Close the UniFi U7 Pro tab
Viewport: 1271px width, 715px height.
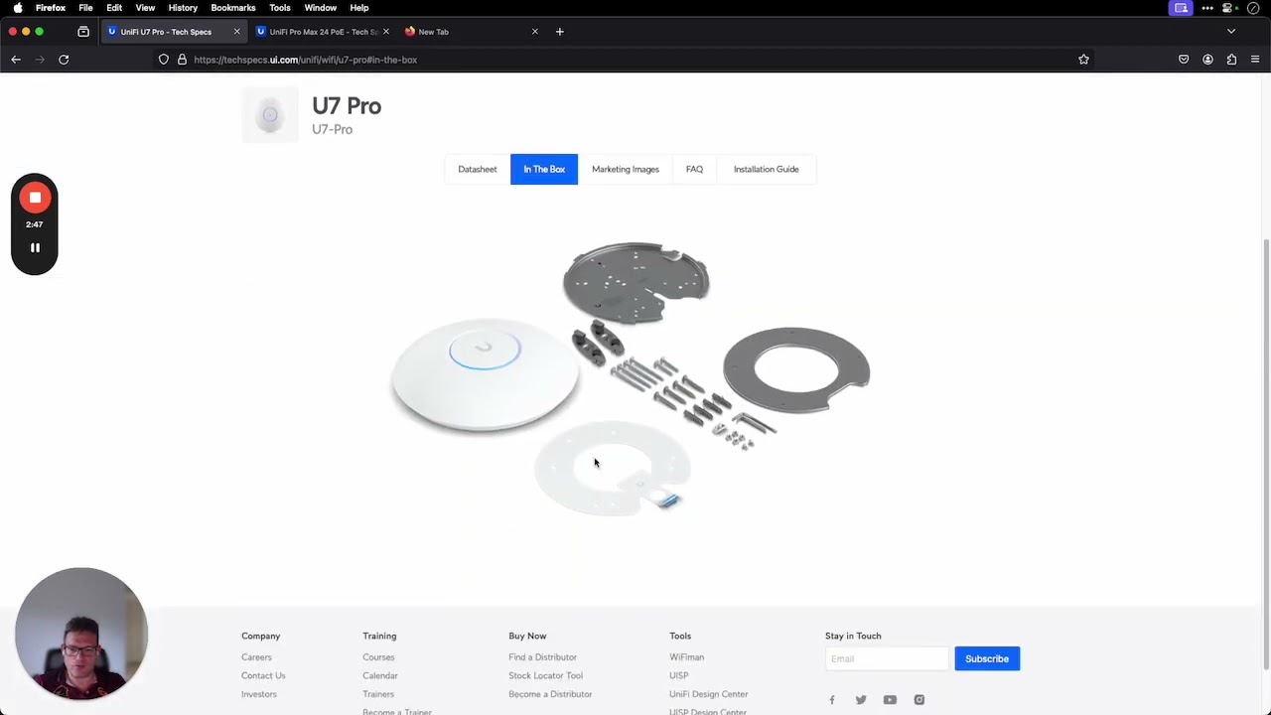[236, 32]
